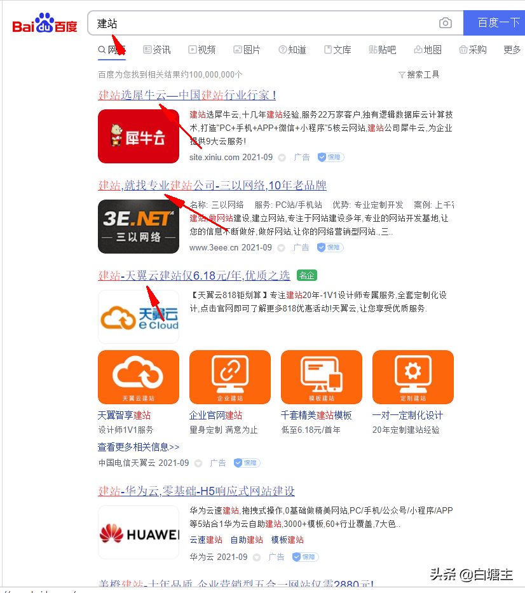Click 保障 badge in site.xiniu.com result
Image resolution: width=525 pixels, height=593 pixels.
[x=331, y=158]
